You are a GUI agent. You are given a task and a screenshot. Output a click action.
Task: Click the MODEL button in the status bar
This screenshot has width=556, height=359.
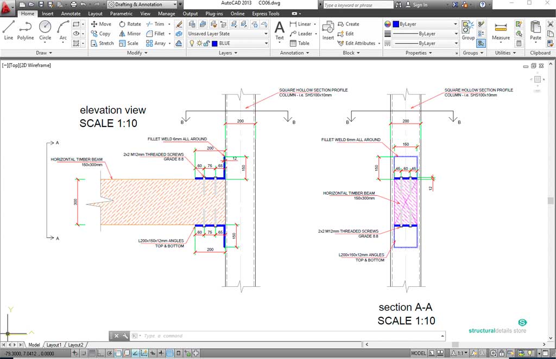418,352
